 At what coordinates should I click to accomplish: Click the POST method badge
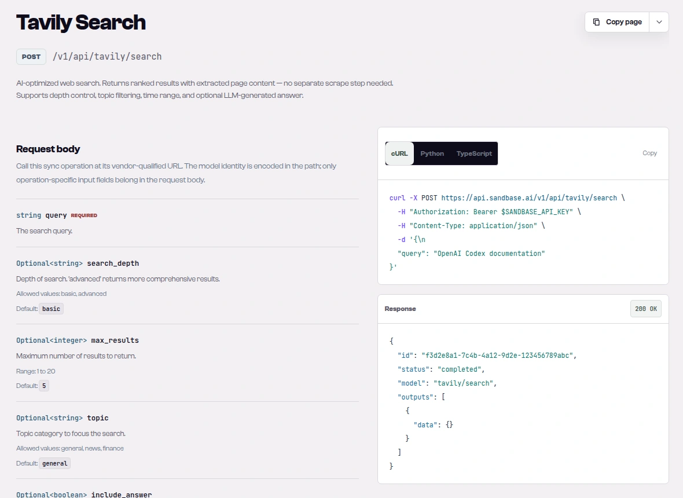click(x=31, y=57)
